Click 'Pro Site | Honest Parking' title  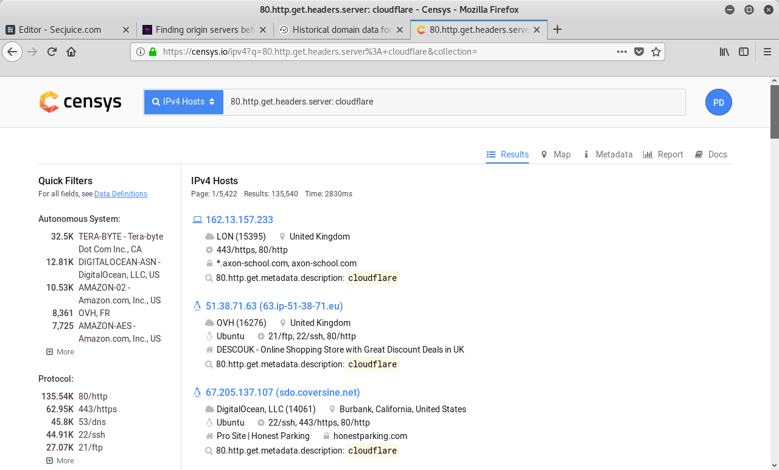click(x=263, y=436)
